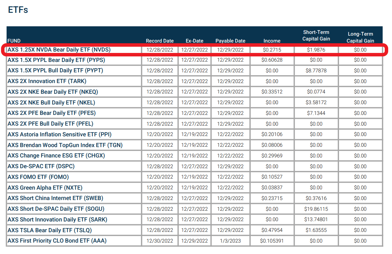Click the Payable Date column header
The height and width of the screenshot is (254, 392).
point(230,41)
